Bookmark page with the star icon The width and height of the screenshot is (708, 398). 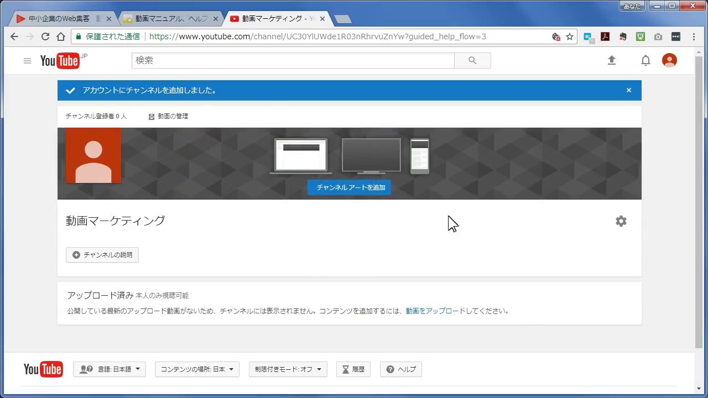(x=570, y=37)
